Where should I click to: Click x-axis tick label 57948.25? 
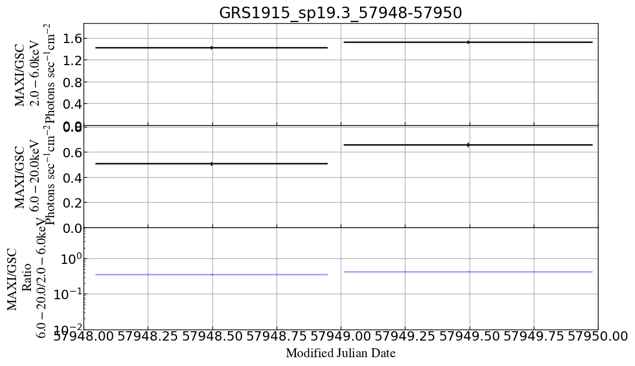pos(148,336)
